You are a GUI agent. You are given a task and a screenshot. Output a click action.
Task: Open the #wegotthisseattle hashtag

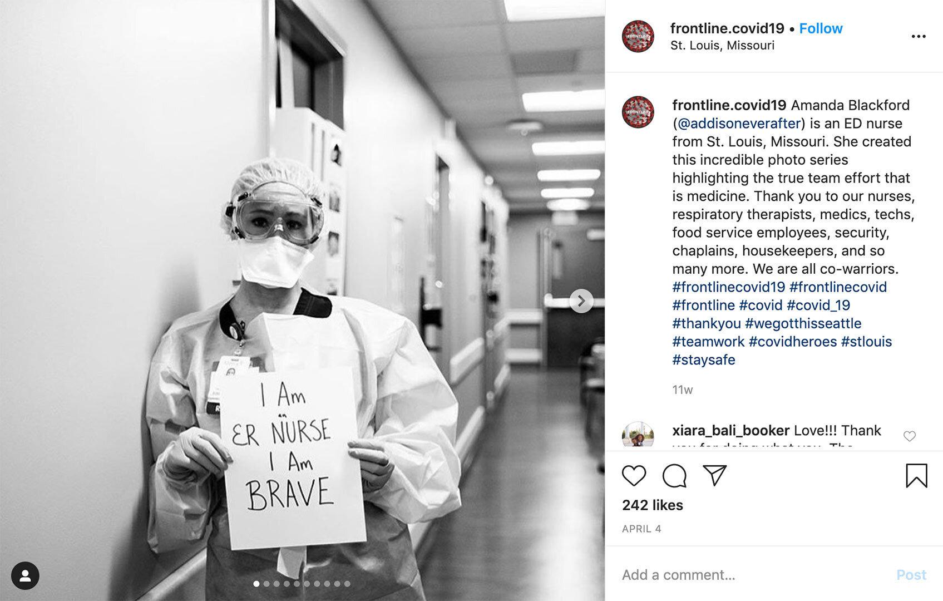(x=803, y=323)
